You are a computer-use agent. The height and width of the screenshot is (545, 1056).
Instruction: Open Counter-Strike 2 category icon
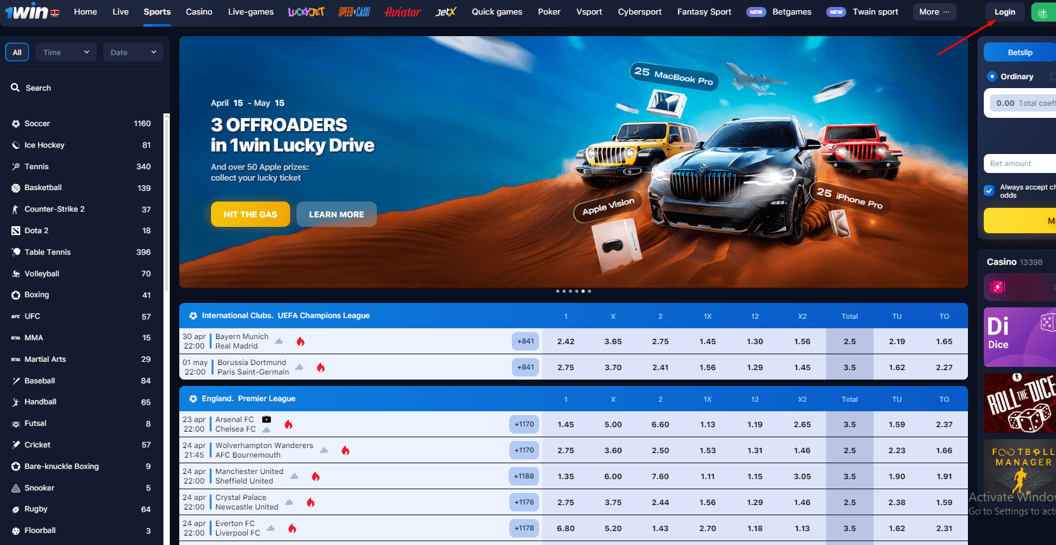click(16, 209)
